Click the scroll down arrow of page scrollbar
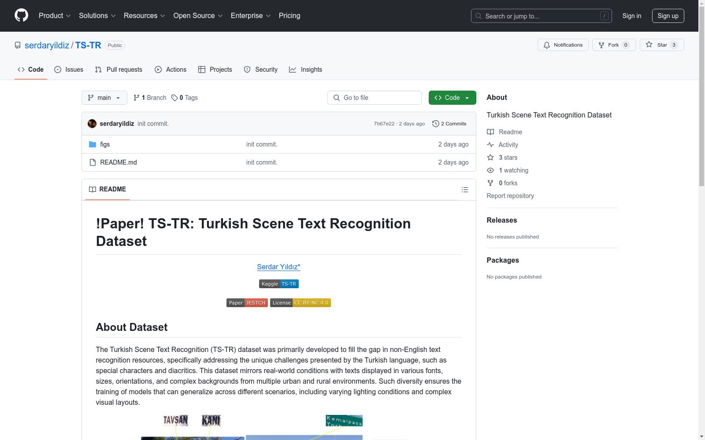Viewport: 705px width, 440px height. point(701,436)
